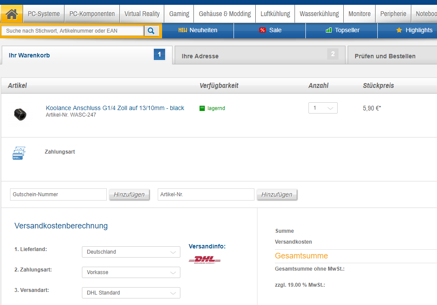This screenshot has height=305, width=437.
Task: Open the Lieferland Deutschland dropdown
Action: tap(131, 252)
